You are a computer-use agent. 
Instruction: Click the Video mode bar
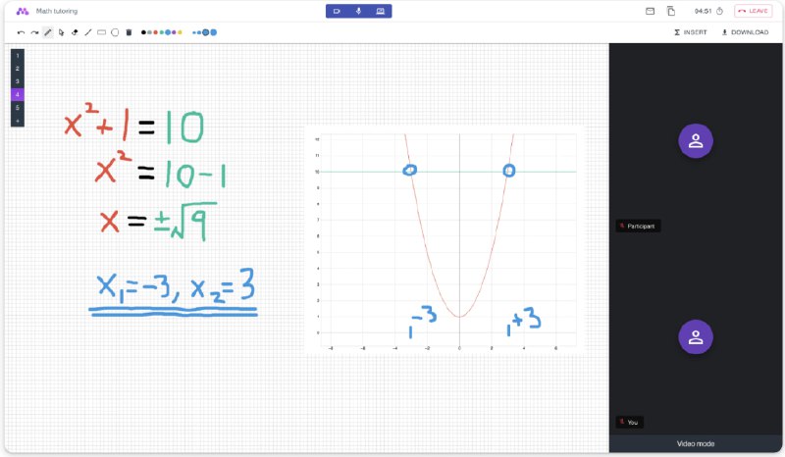tap(696, 443)
